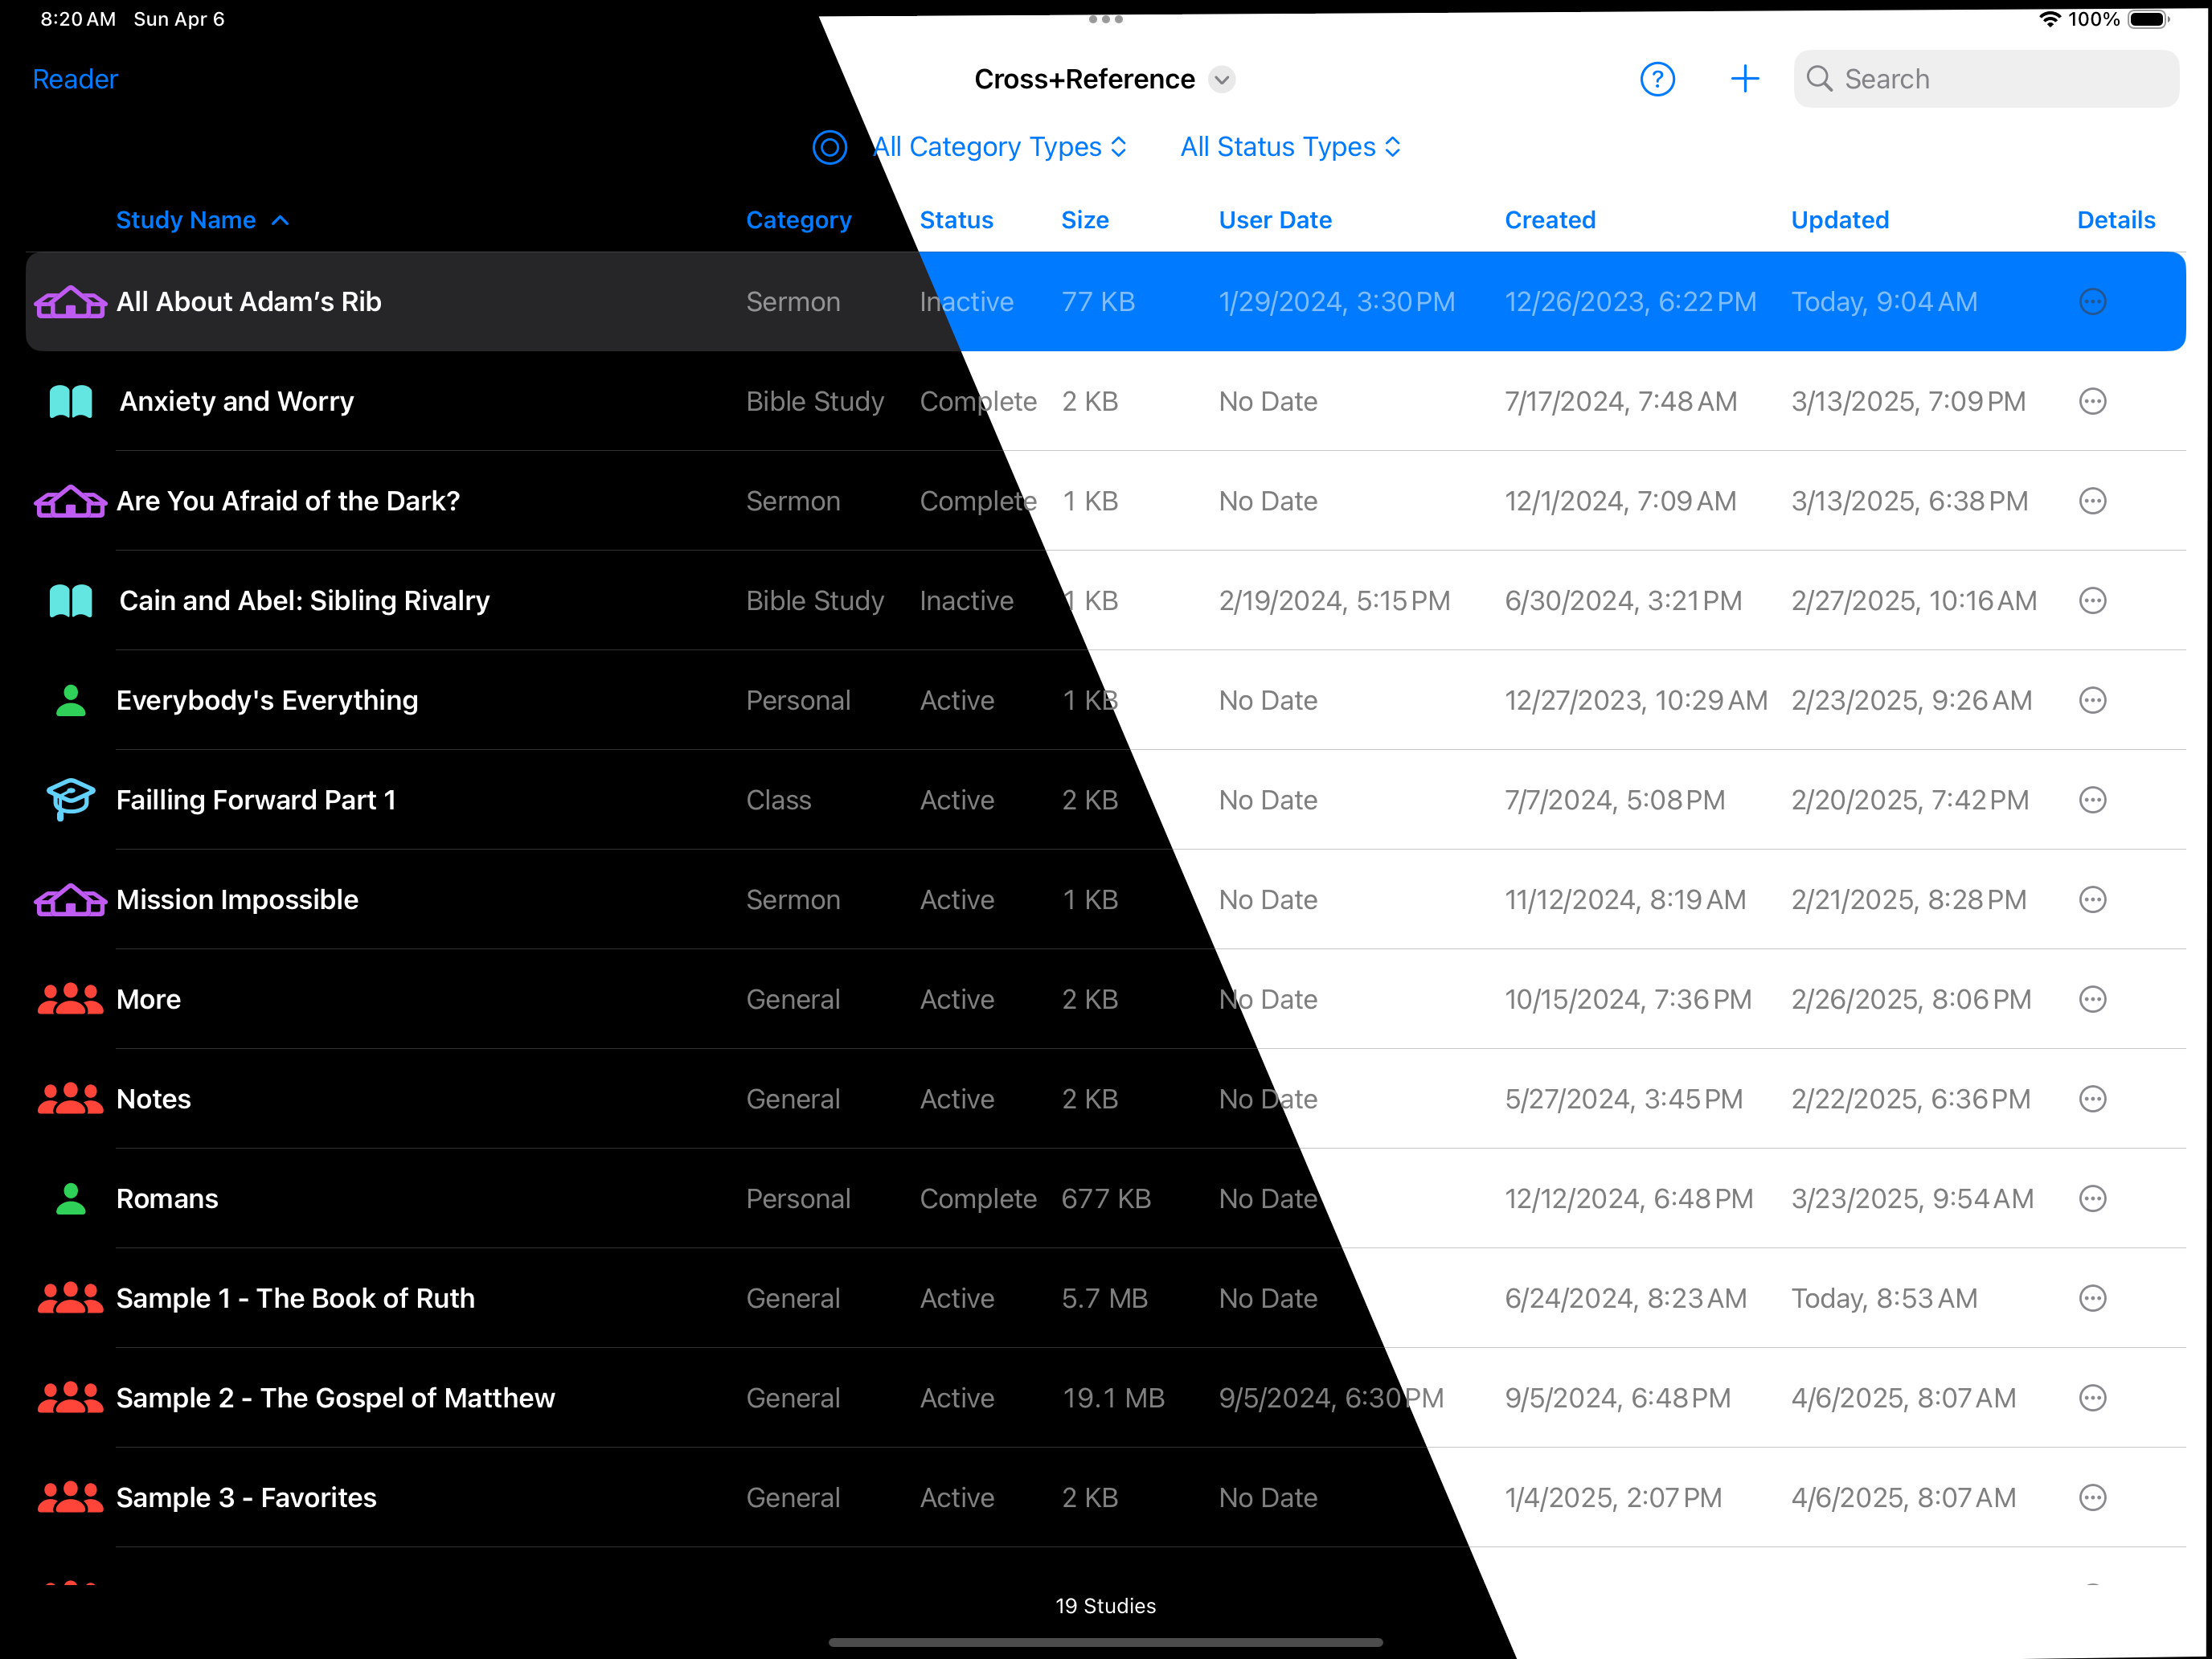Sort by the Status column
This screenshot has height=1659, width=2212.
pyautogui.click(x=956, y=220)
